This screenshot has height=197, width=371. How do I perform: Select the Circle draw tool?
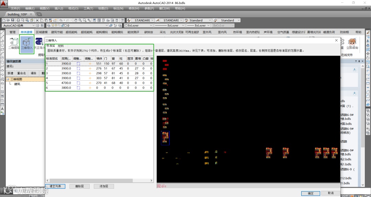pos(2,58)
